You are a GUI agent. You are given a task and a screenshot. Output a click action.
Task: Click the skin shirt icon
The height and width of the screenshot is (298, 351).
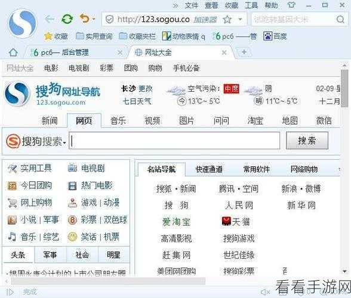click(291, 5)
